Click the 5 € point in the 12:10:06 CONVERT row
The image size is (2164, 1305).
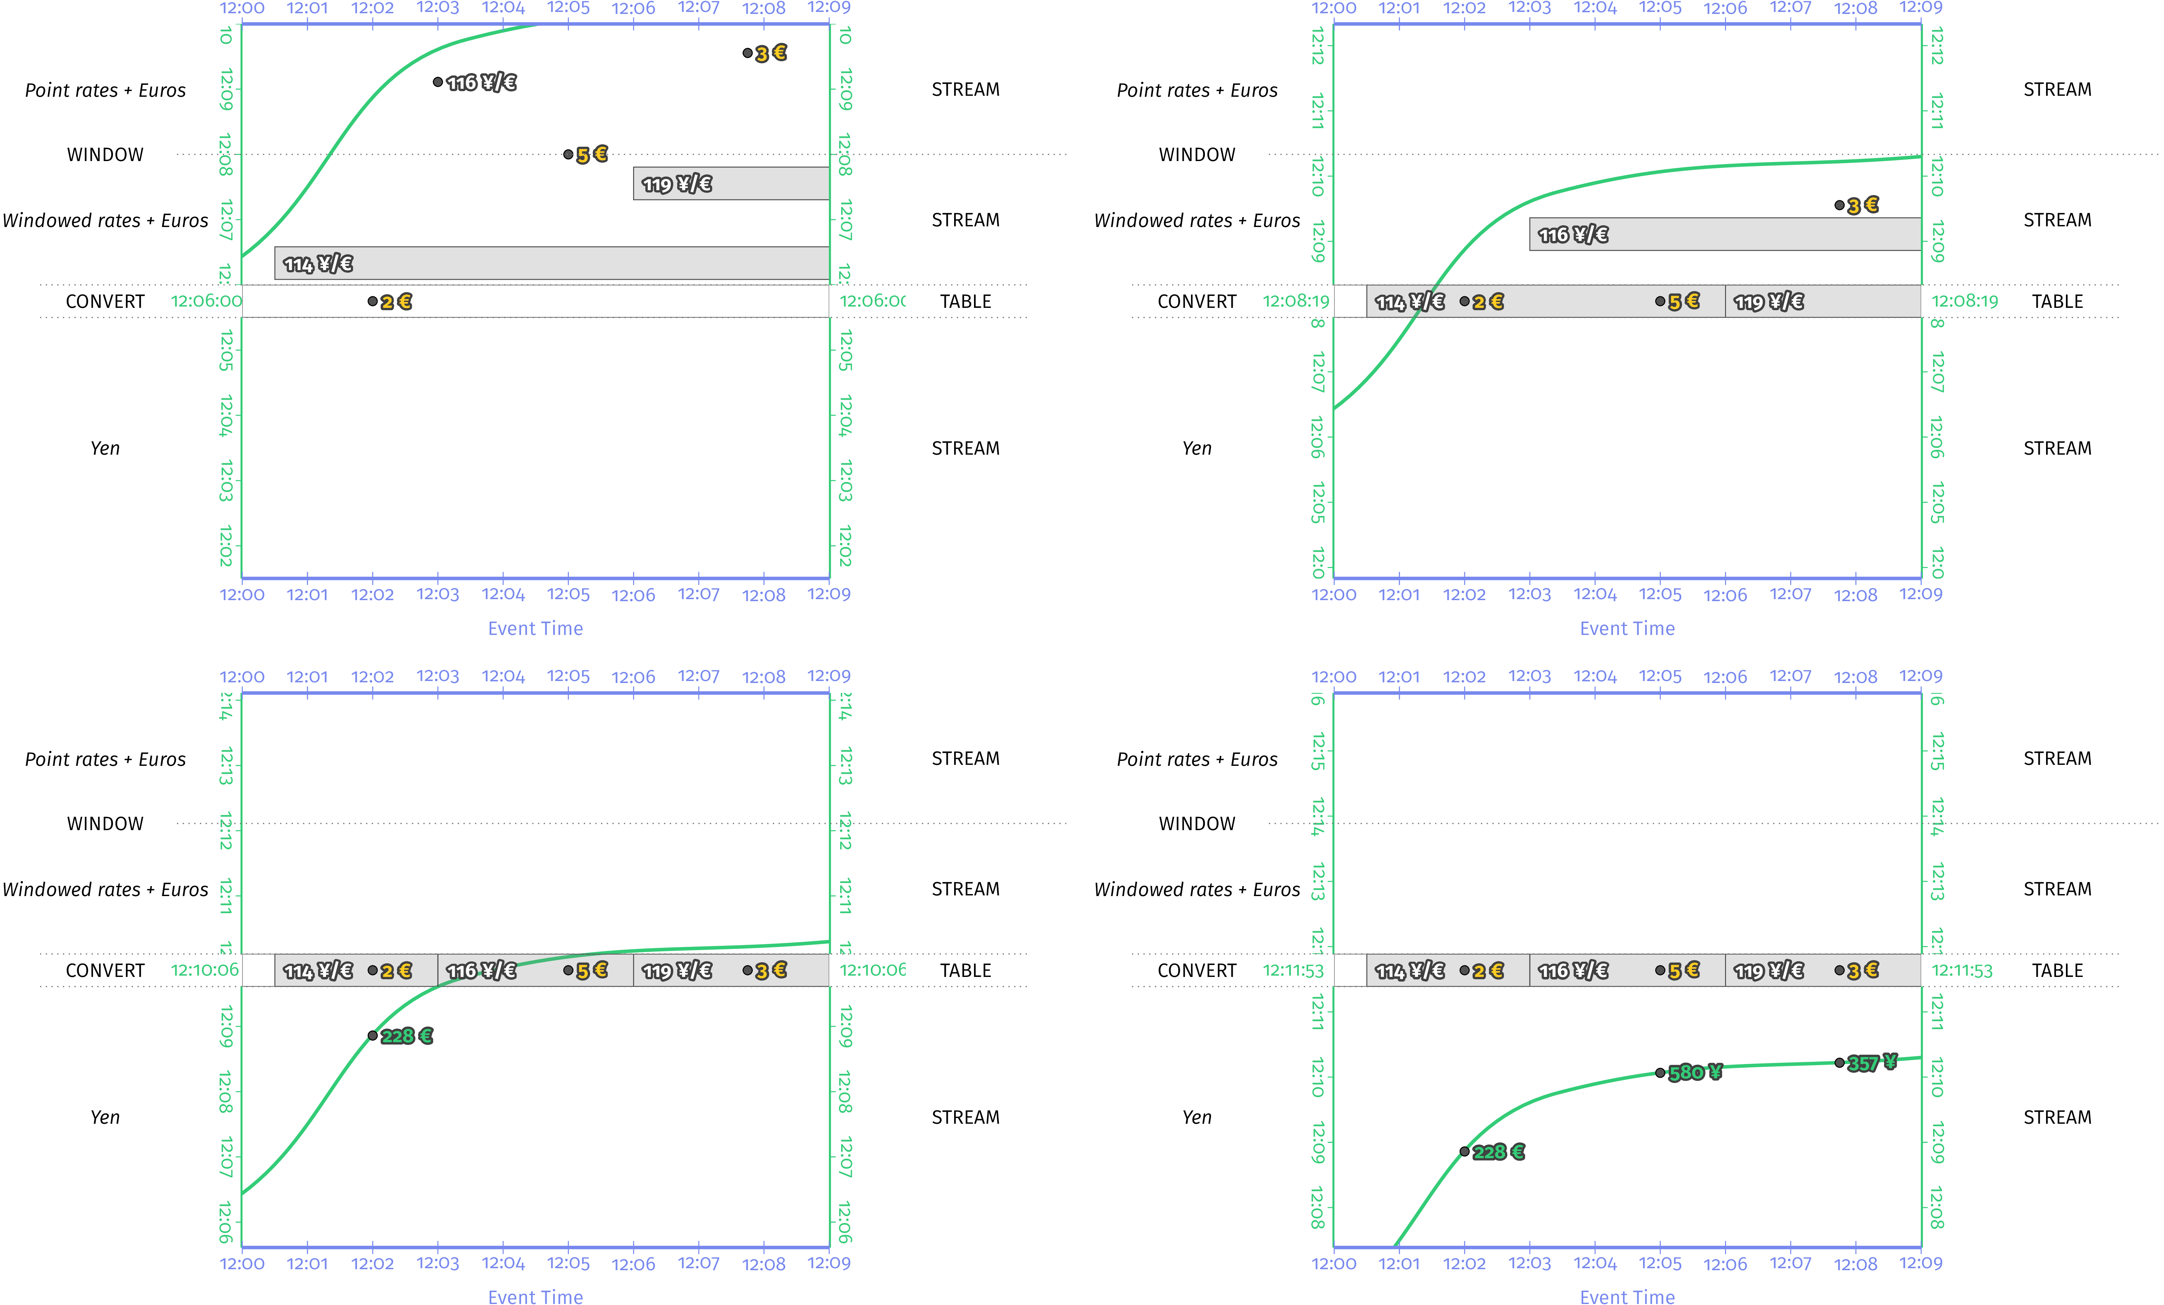coord(568,970)
